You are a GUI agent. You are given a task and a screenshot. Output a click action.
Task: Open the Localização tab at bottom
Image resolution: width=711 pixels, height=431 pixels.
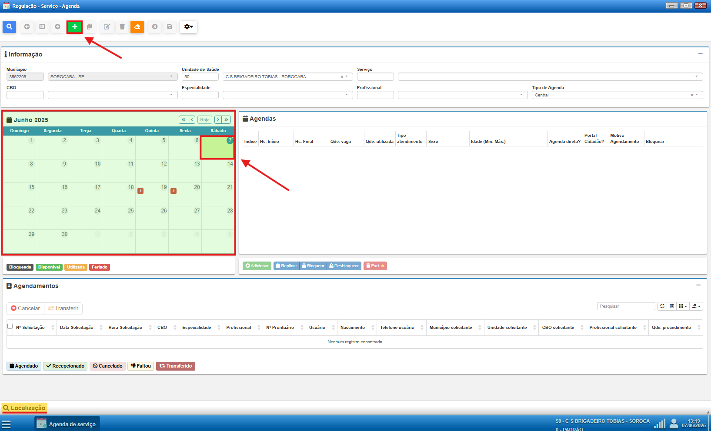pyautogui.click(x=24, y=408)
